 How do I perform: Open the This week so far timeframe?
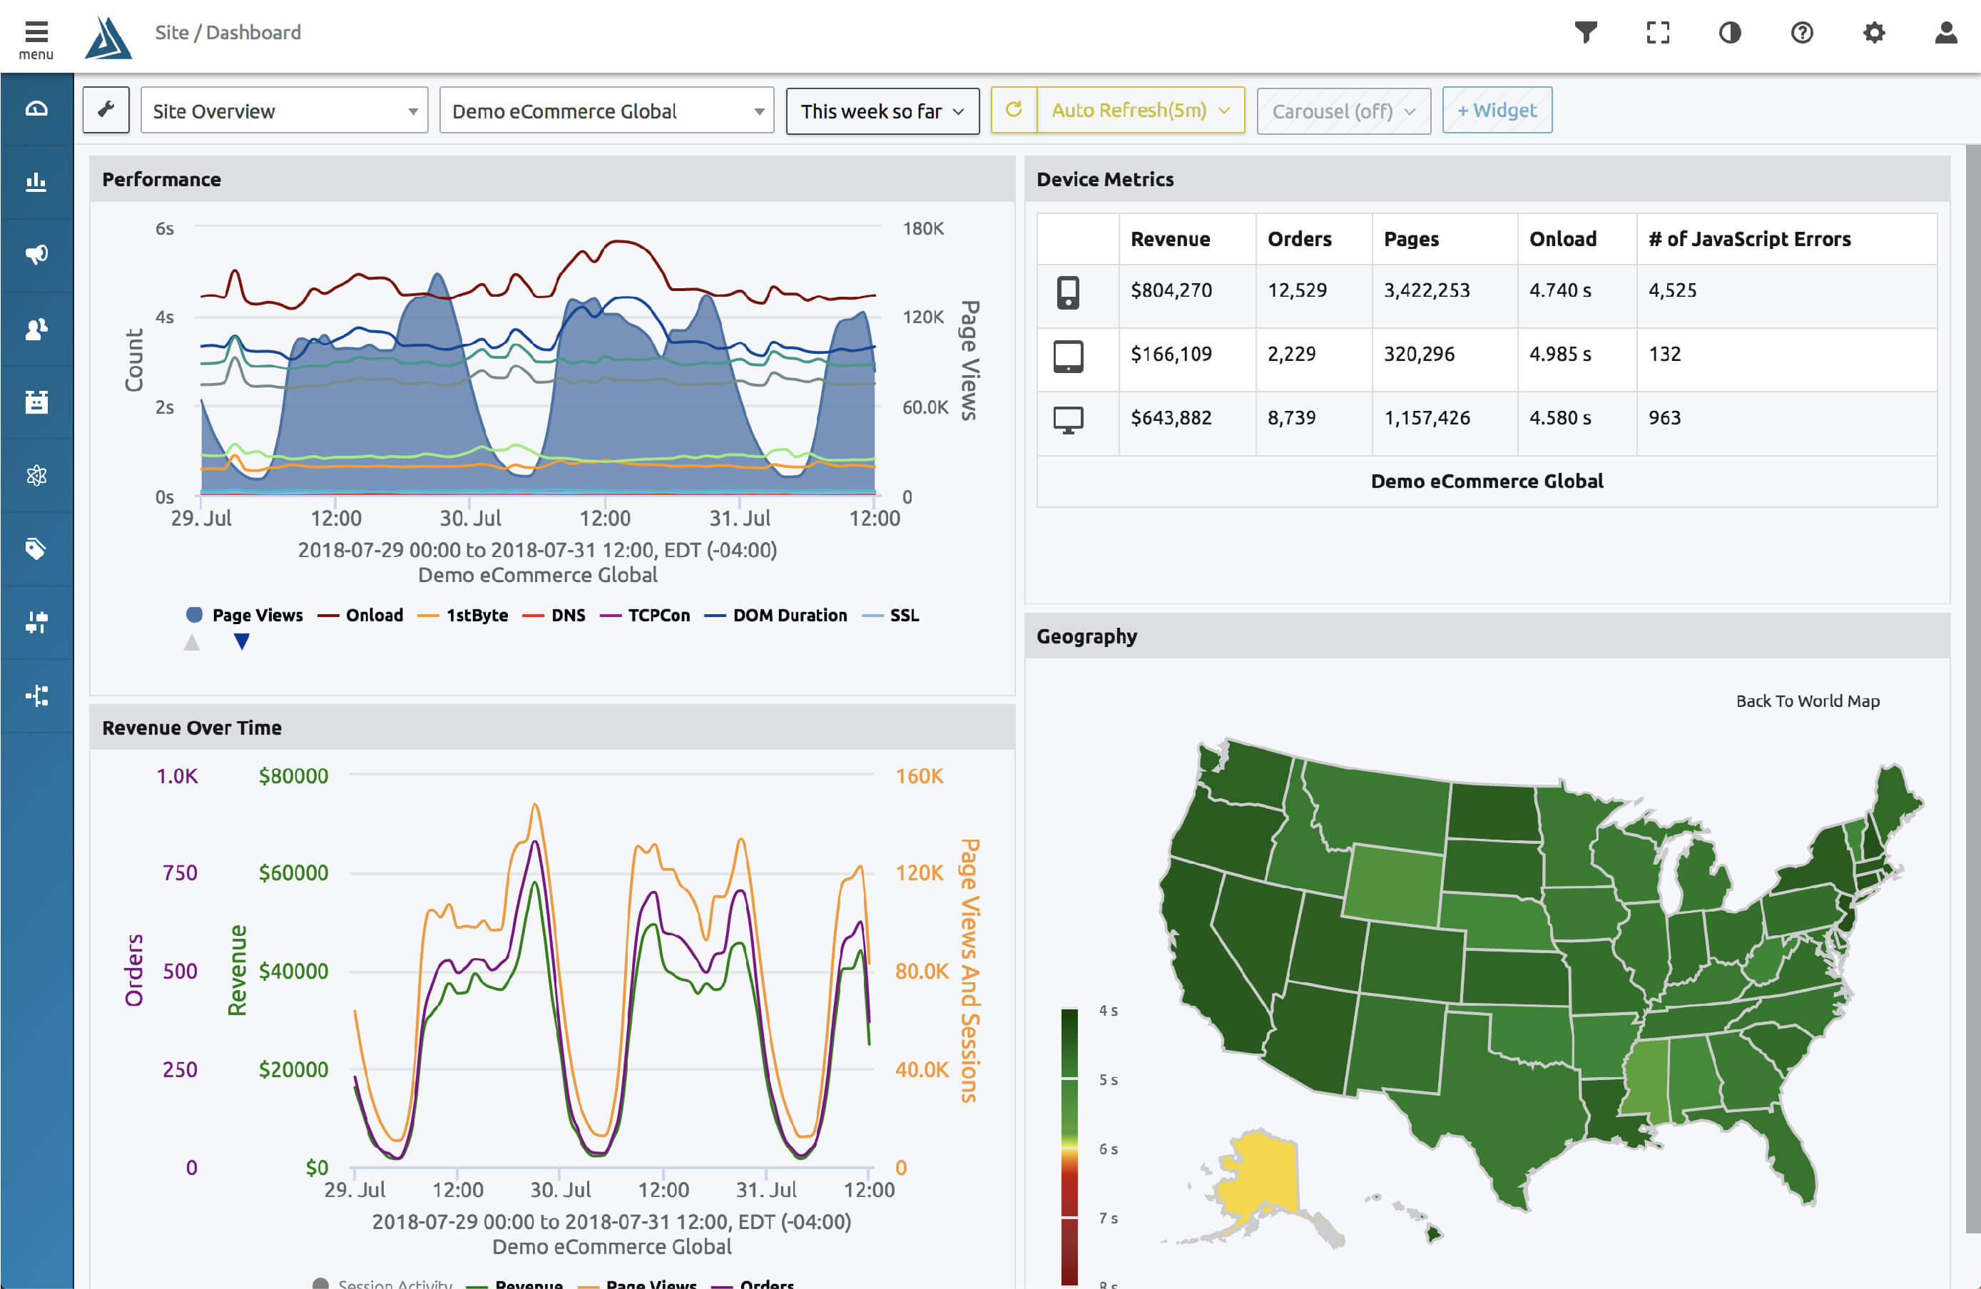pyautogui.click(x=882, y=111)
